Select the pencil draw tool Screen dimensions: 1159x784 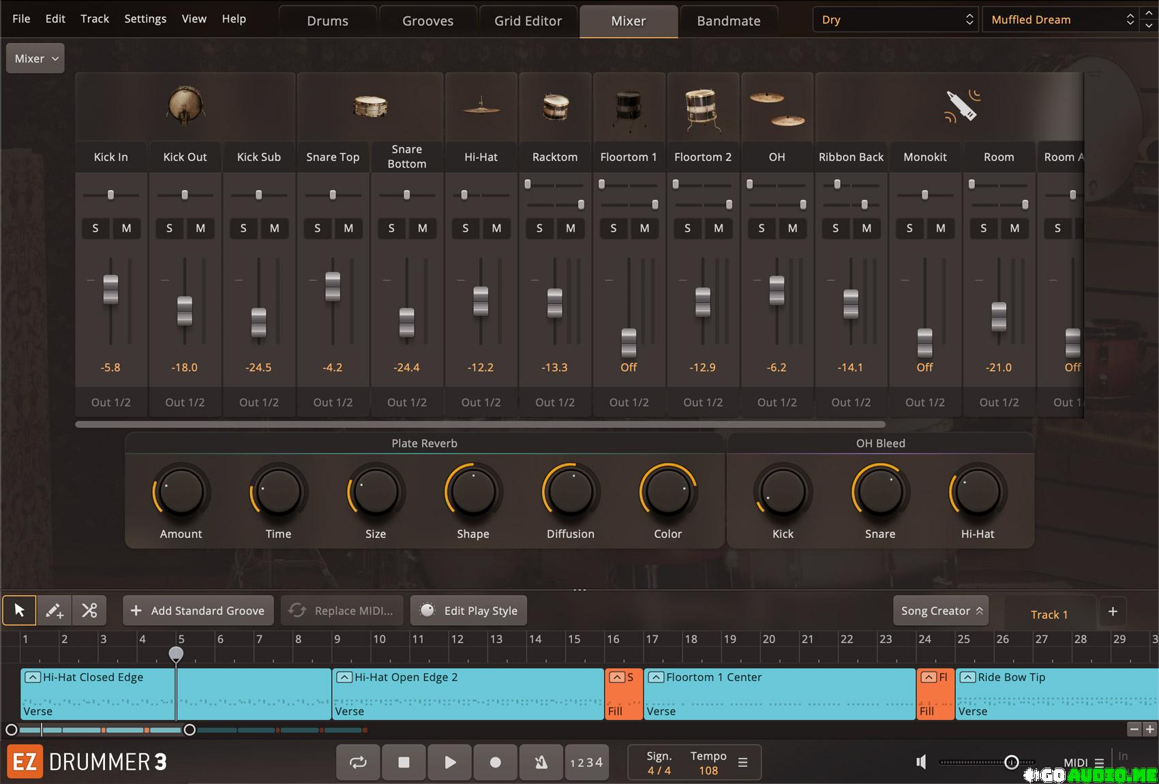click(x=55, y=610)
